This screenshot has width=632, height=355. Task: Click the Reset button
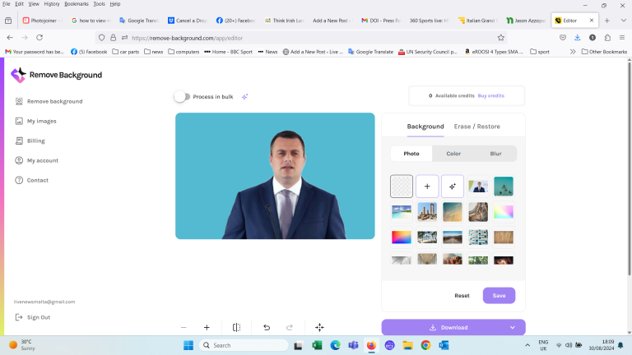pos(462,296)
